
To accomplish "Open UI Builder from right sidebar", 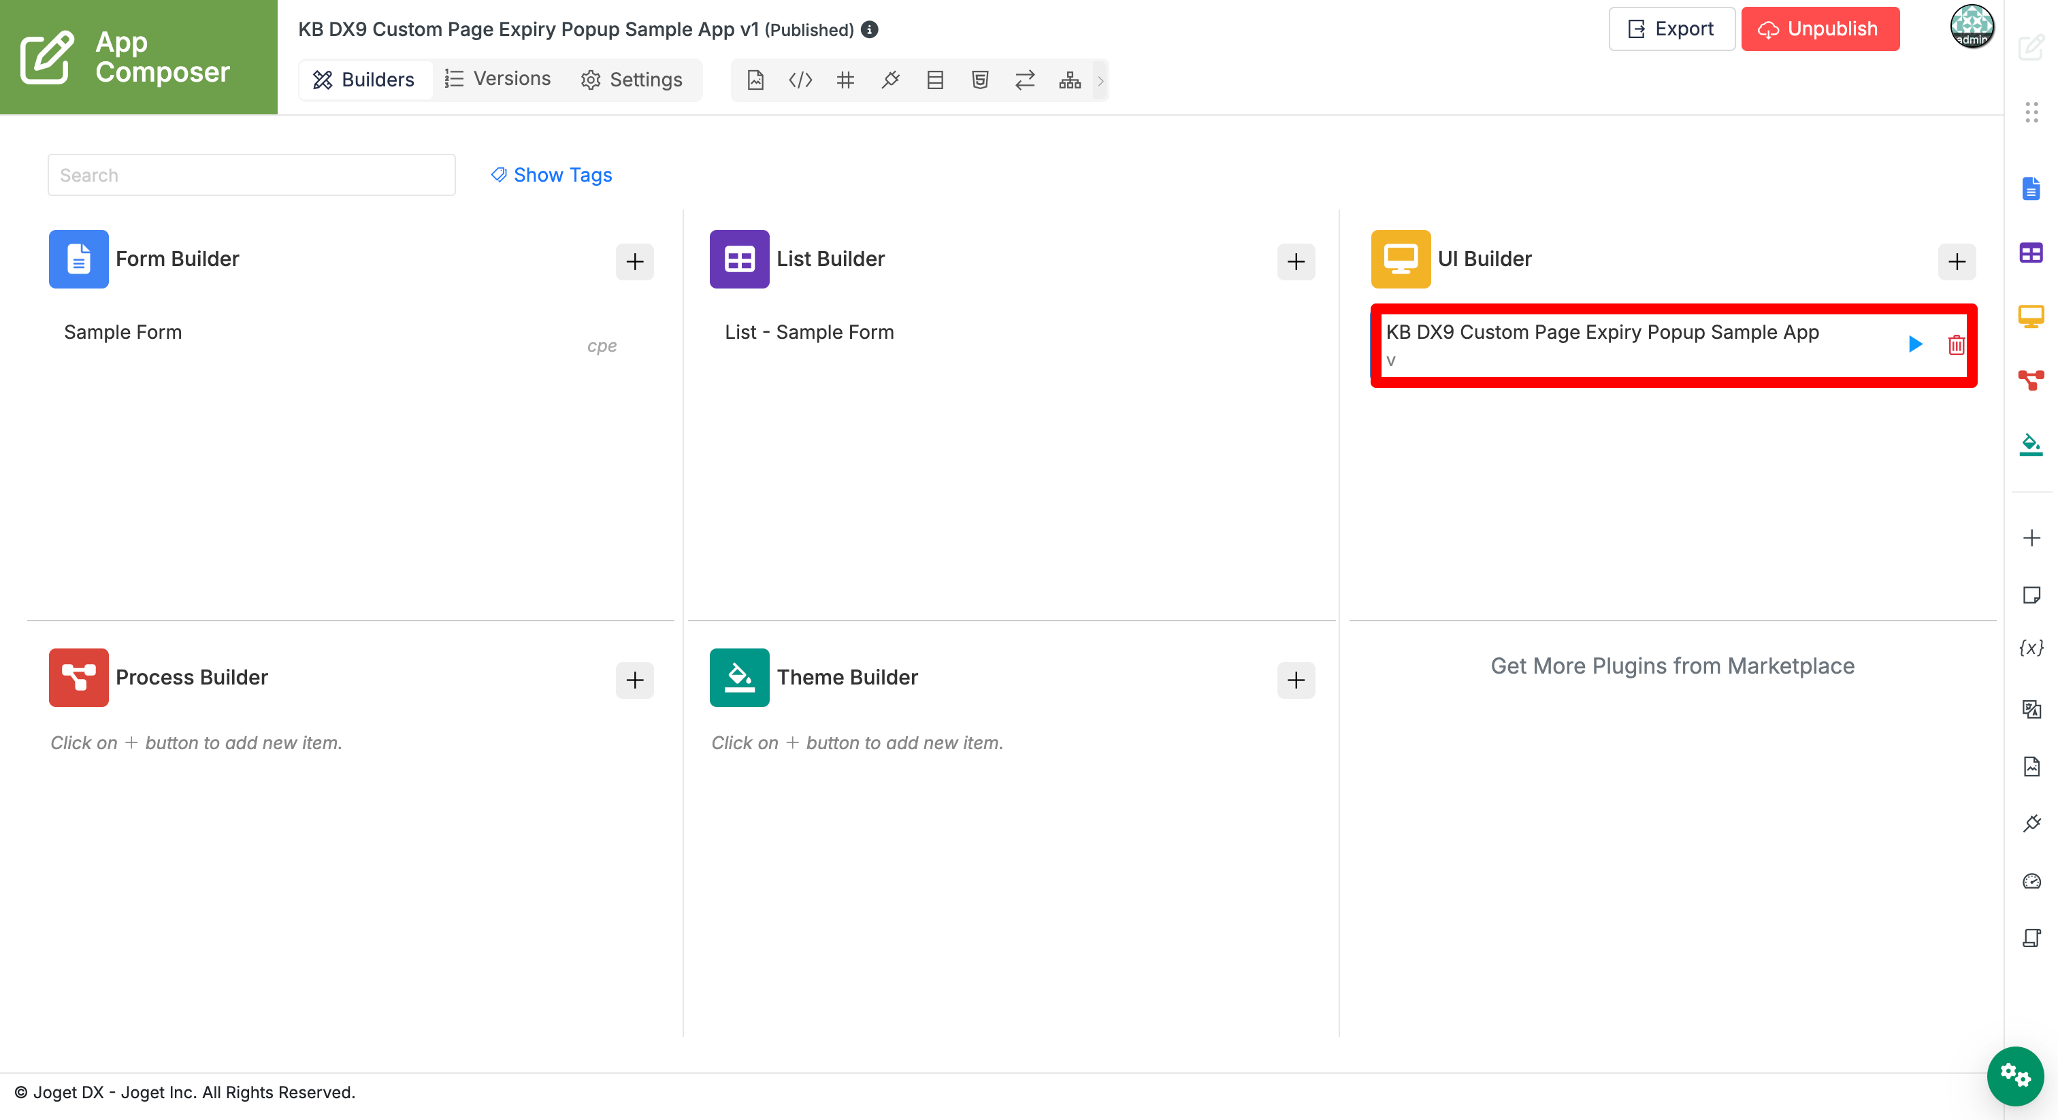I will tap(2030, 316).
